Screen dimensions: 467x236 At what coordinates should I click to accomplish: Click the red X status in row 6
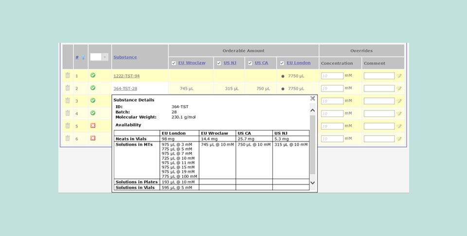[93, 138]
